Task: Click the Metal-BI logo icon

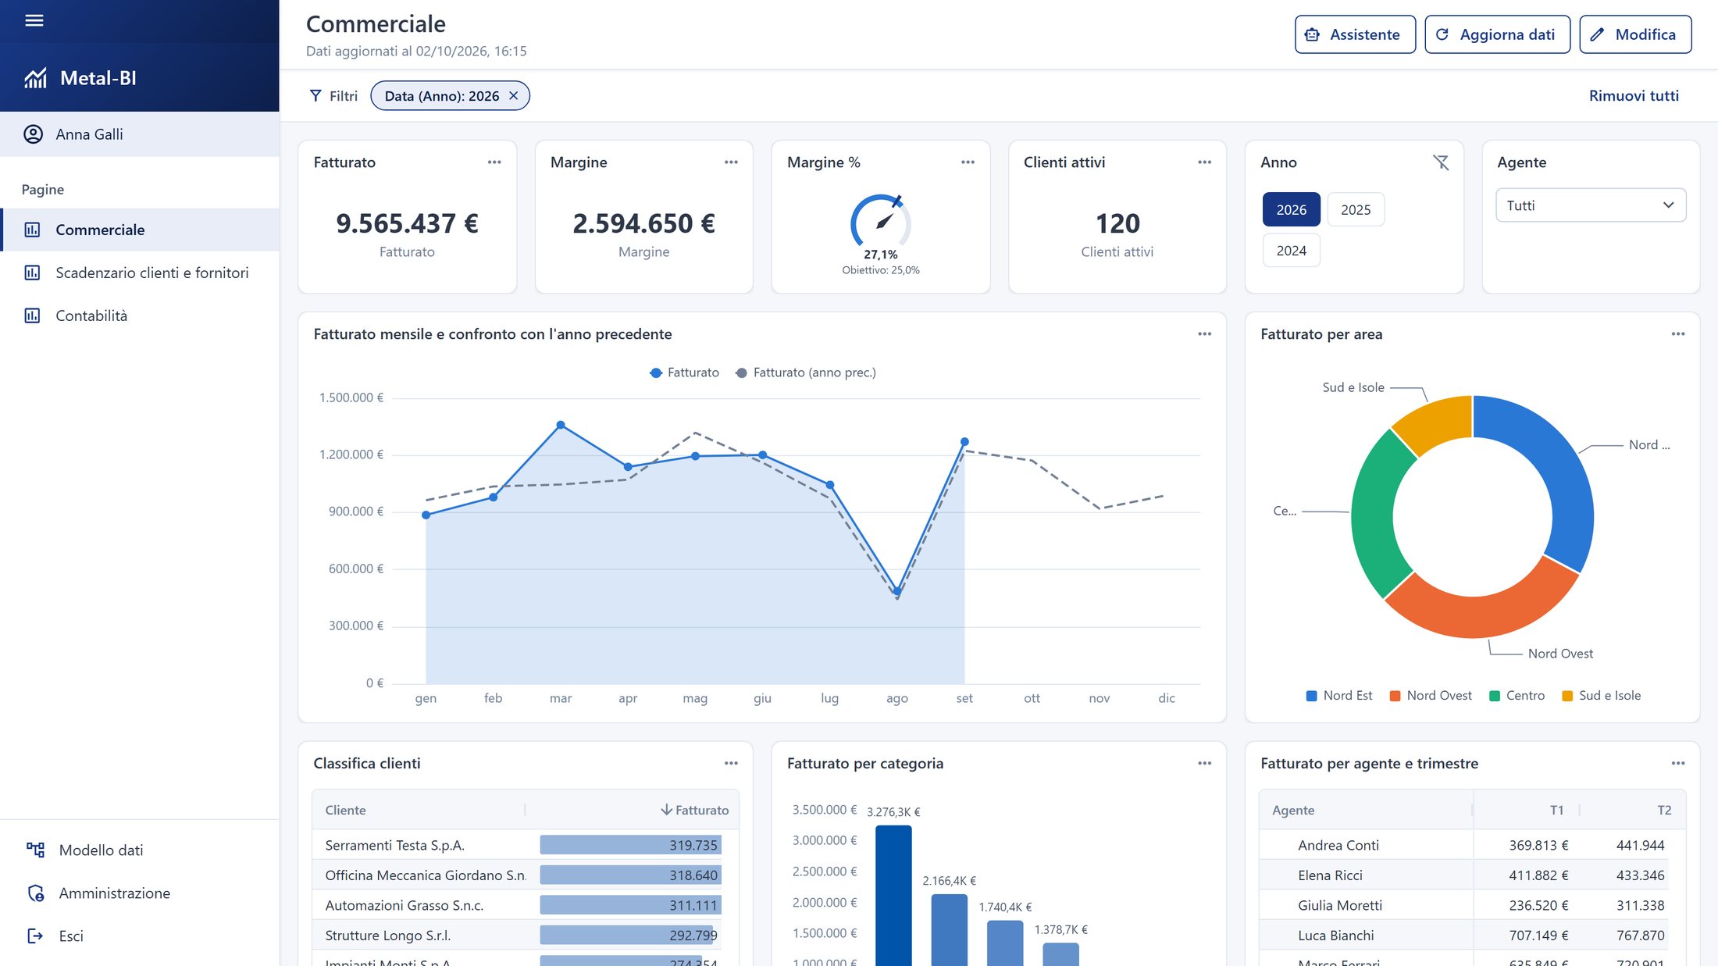Action: tap(36, 78)
